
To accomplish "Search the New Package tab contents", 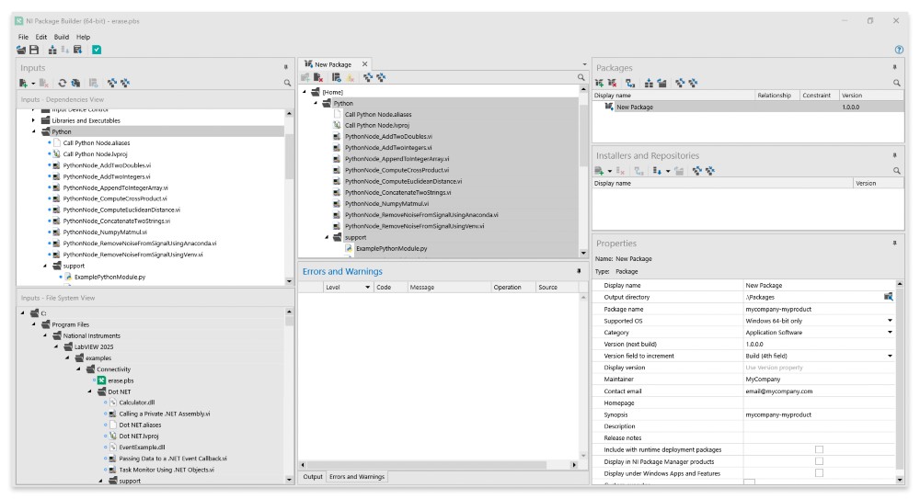I will click(x=581, y=77).
